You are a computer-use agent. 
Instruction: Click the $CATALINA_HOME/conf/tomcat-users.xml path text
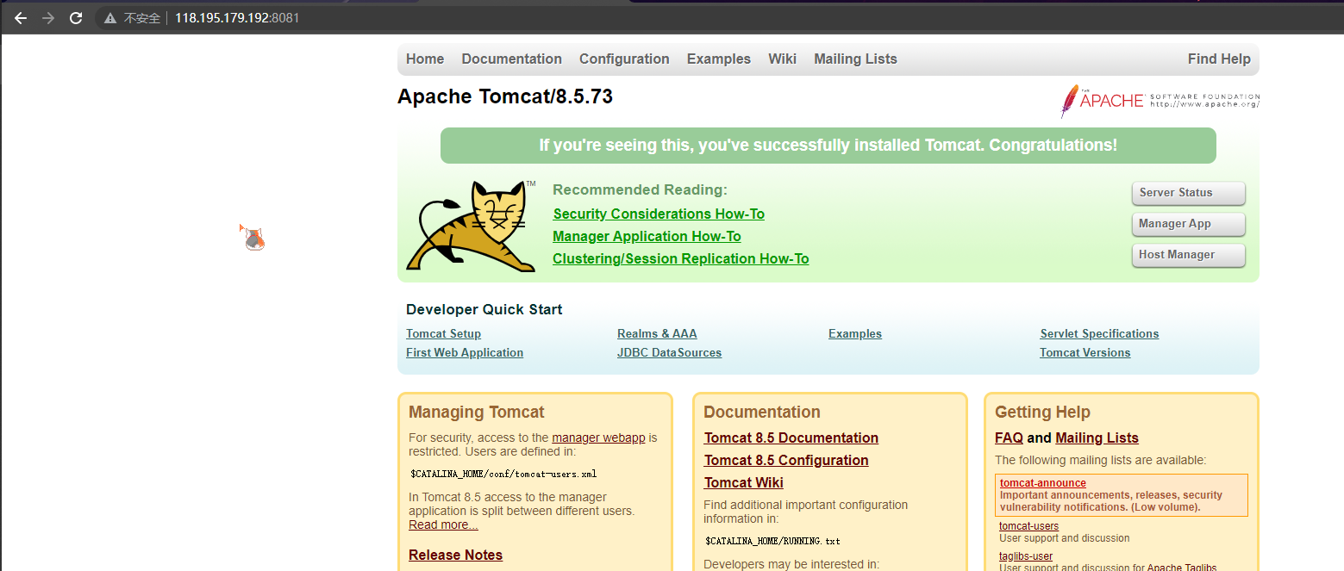503,474
